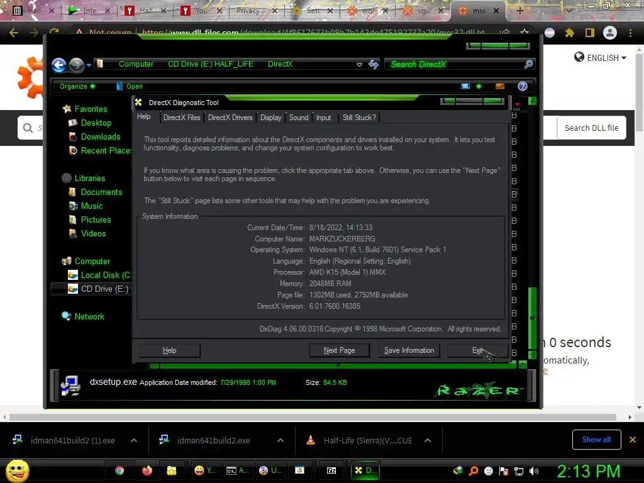Expand idman641build2 (1).exe download options
Viewport: 644px width, 483px height.
(x=133, y=440)
